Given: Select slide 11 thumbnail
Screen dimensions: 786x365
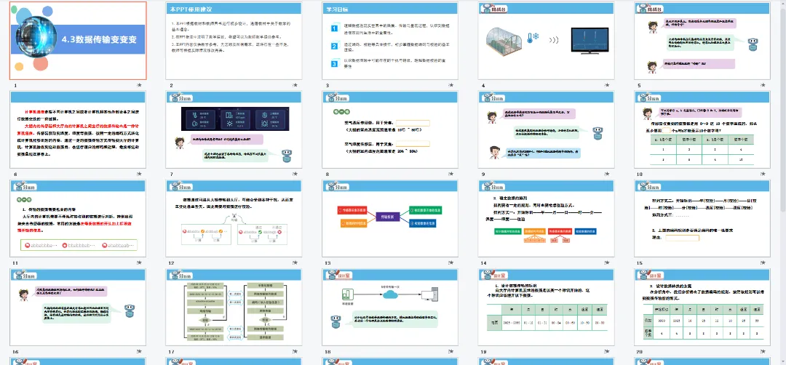Looking at the screenshot, I should click(78, 218).
